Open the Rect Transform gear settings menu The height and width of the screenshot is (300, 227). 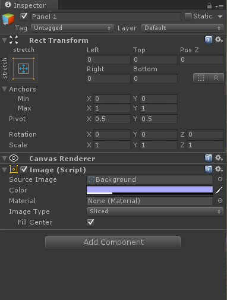[219, 40]
